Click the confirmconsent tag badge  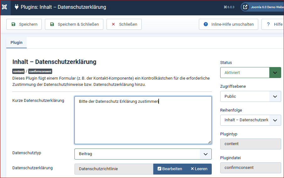point(40,71)
